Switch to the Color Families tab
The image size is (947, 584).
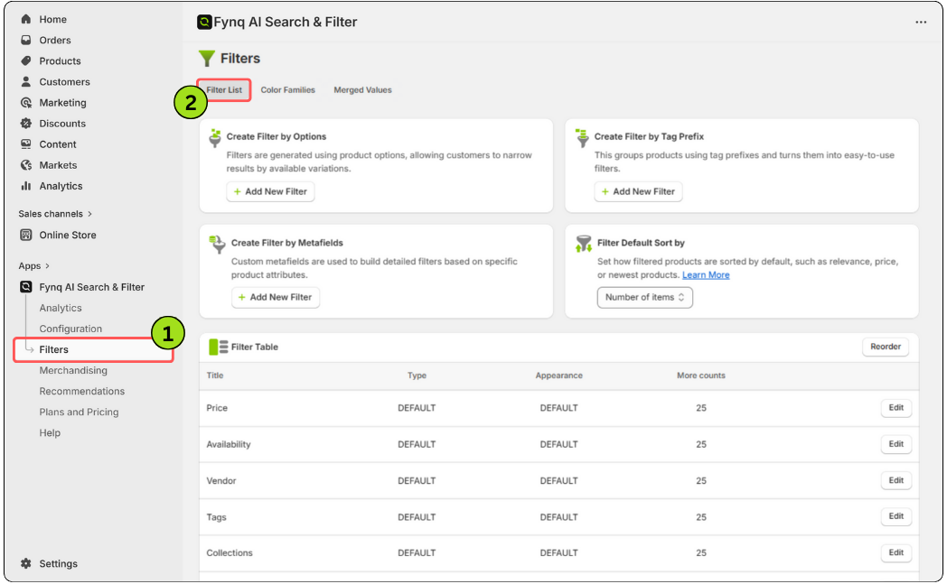(x=287, y=90)
